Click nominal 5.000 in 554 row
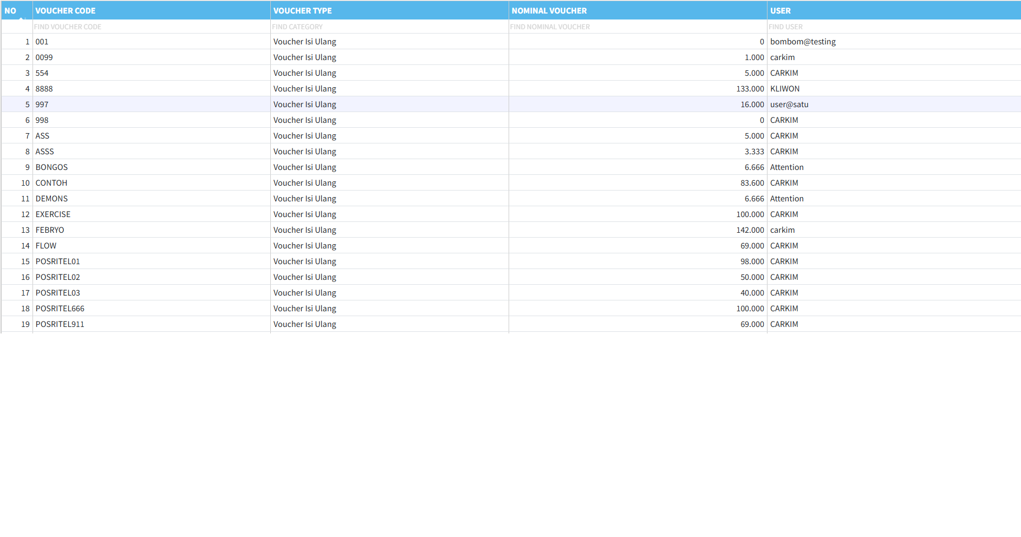Screen dimensions: 1021x537 click(755, 73)
